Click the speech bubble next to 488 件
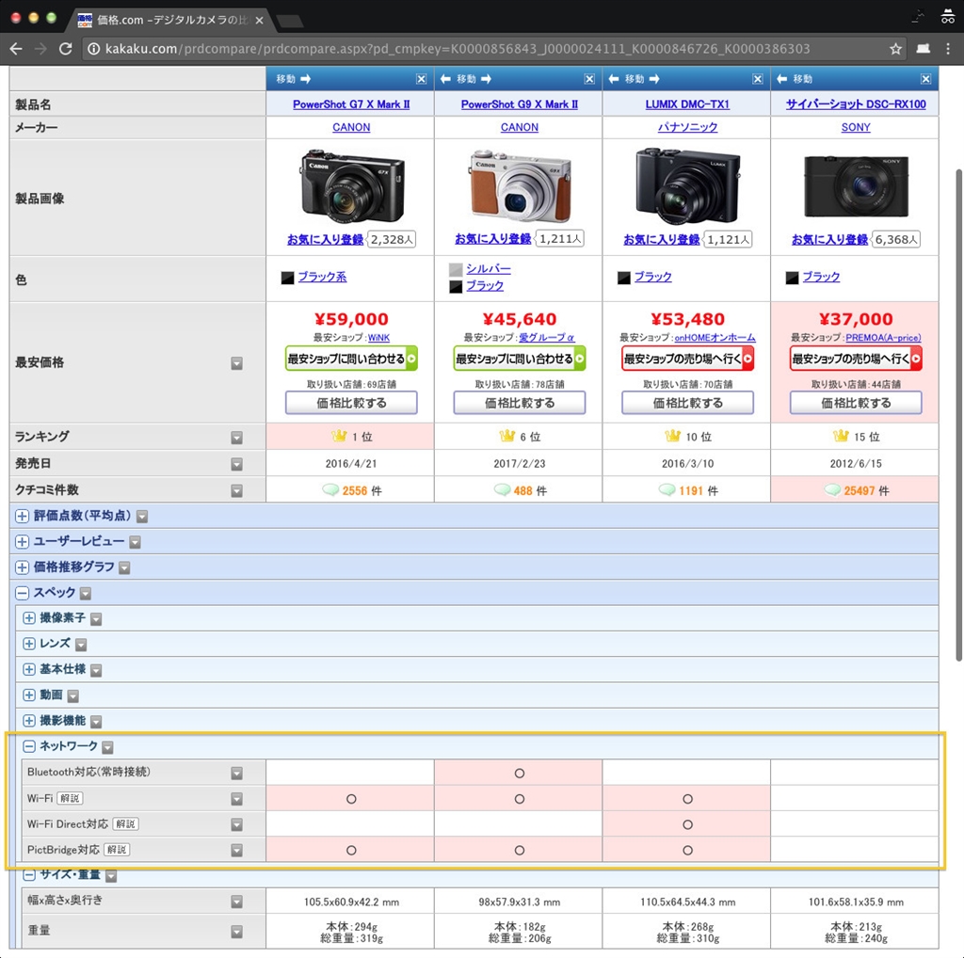Viewport: 964px width, 958px height. pyautogui.click(x=503, y=489)
